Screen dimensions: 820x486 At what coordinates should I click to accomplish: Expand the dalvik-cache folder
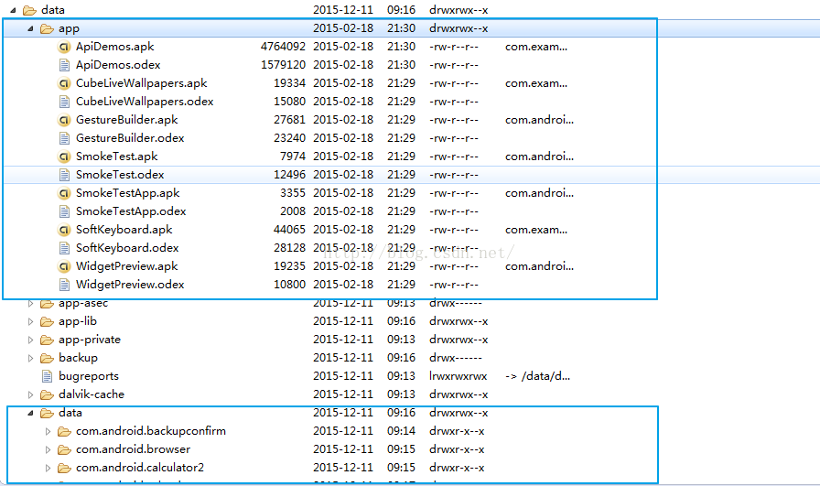[x=31, y=394]
